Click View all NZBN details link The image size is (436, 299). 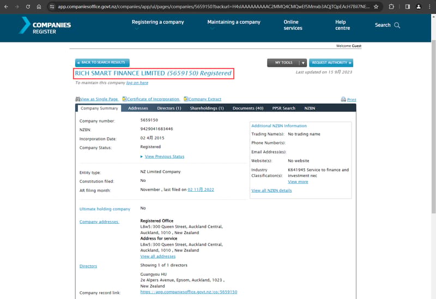(271, 191)
